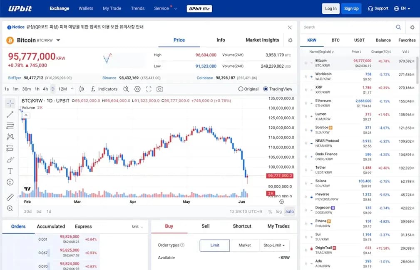This screenshot has height=270, width=420.
Task: Select the Original chart radio button
Action: point(241,89)
